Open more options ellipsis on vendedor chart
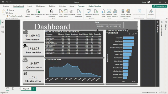Viewport: 168px width, 94px height. [136, 34]
